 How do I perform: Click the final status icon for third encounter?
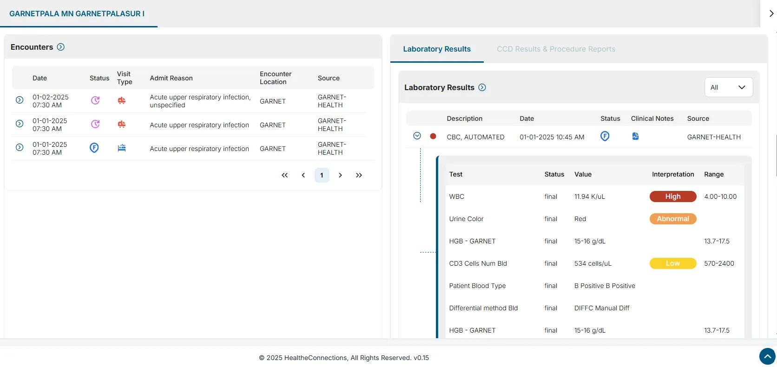[94, 148]
